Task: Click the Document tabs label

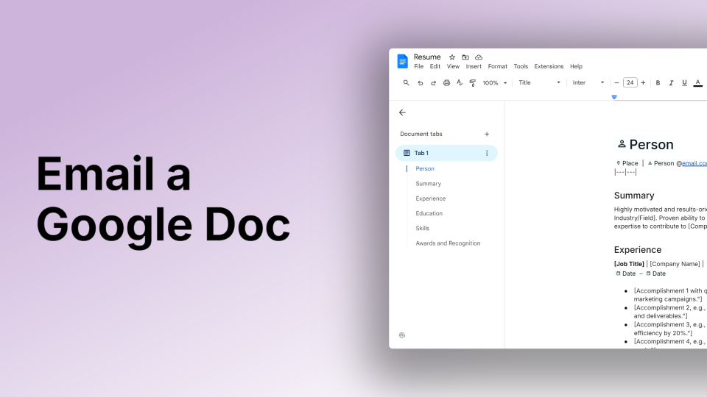Action: pos(421,134)
